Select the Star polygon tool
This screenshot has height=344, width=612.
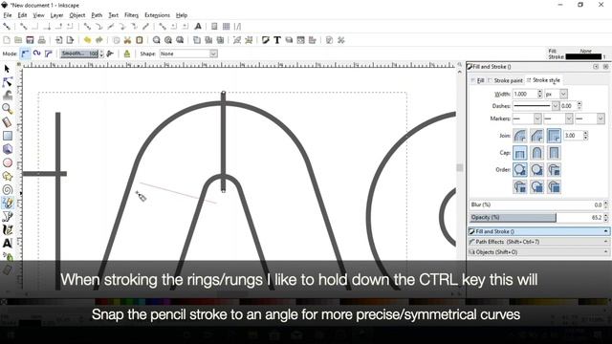(x=7, y=176)
